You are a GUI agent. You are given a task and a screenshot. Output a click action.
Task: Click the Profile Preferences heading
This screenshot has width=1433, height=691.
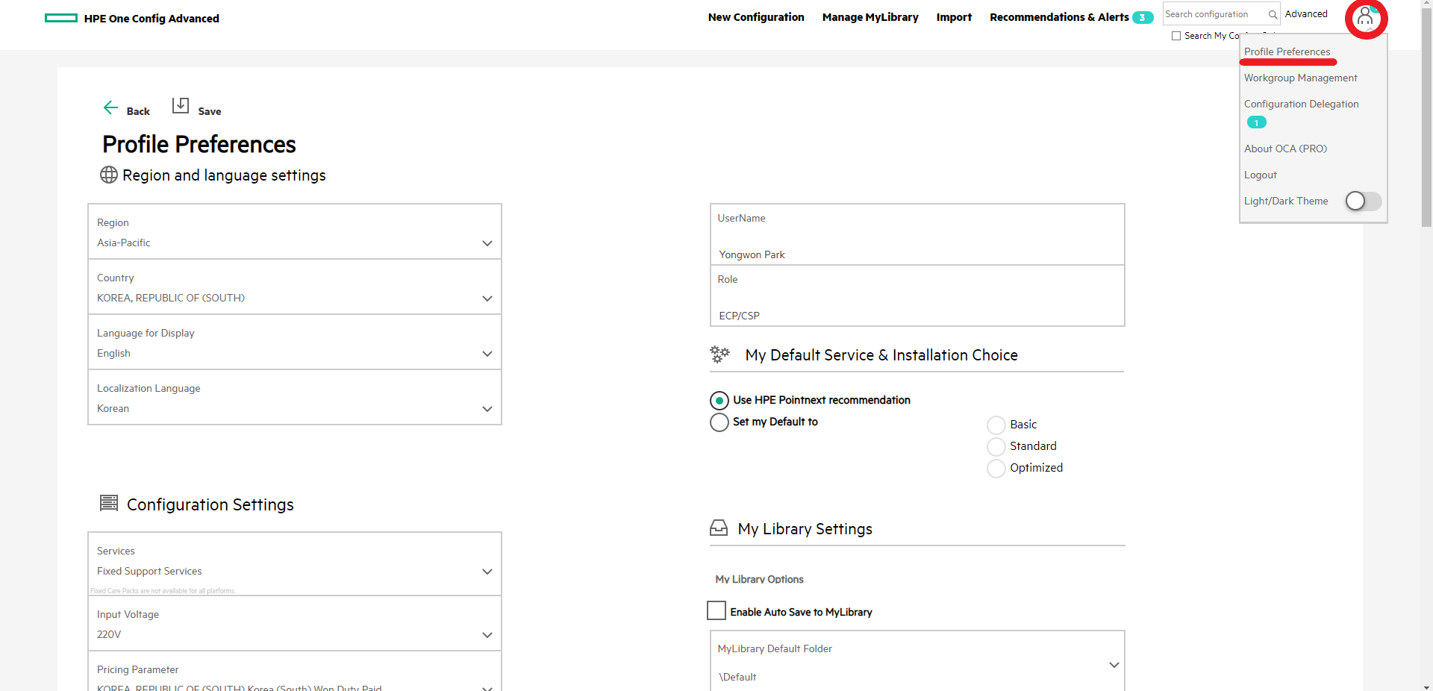pyautogui.click(x=199, y=144)
